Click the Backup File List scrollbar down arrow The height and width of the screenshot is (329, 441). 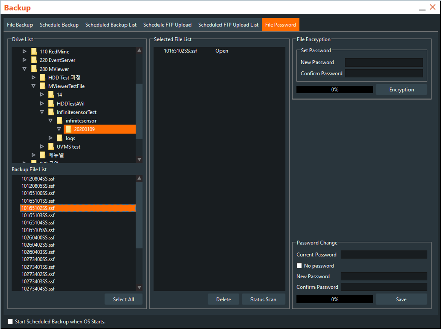139,288
